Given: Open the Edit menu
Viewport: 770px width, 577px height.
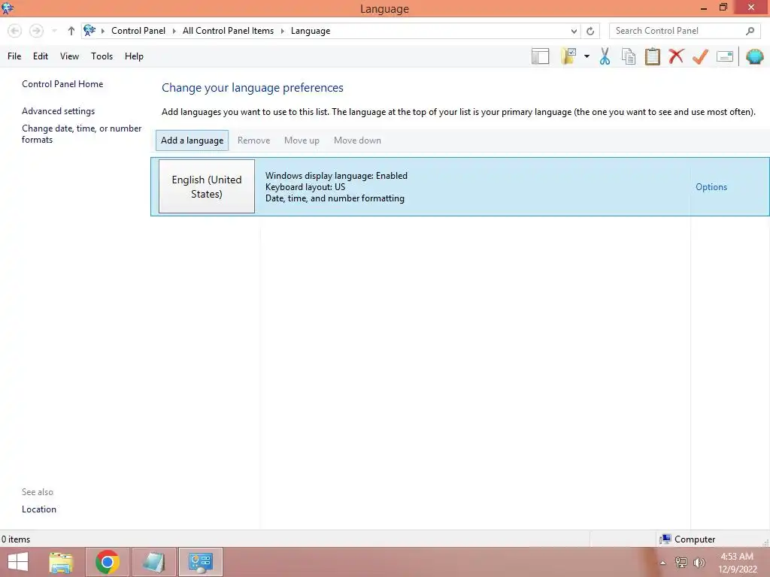Looking at the screenshot, I should 41,56.
